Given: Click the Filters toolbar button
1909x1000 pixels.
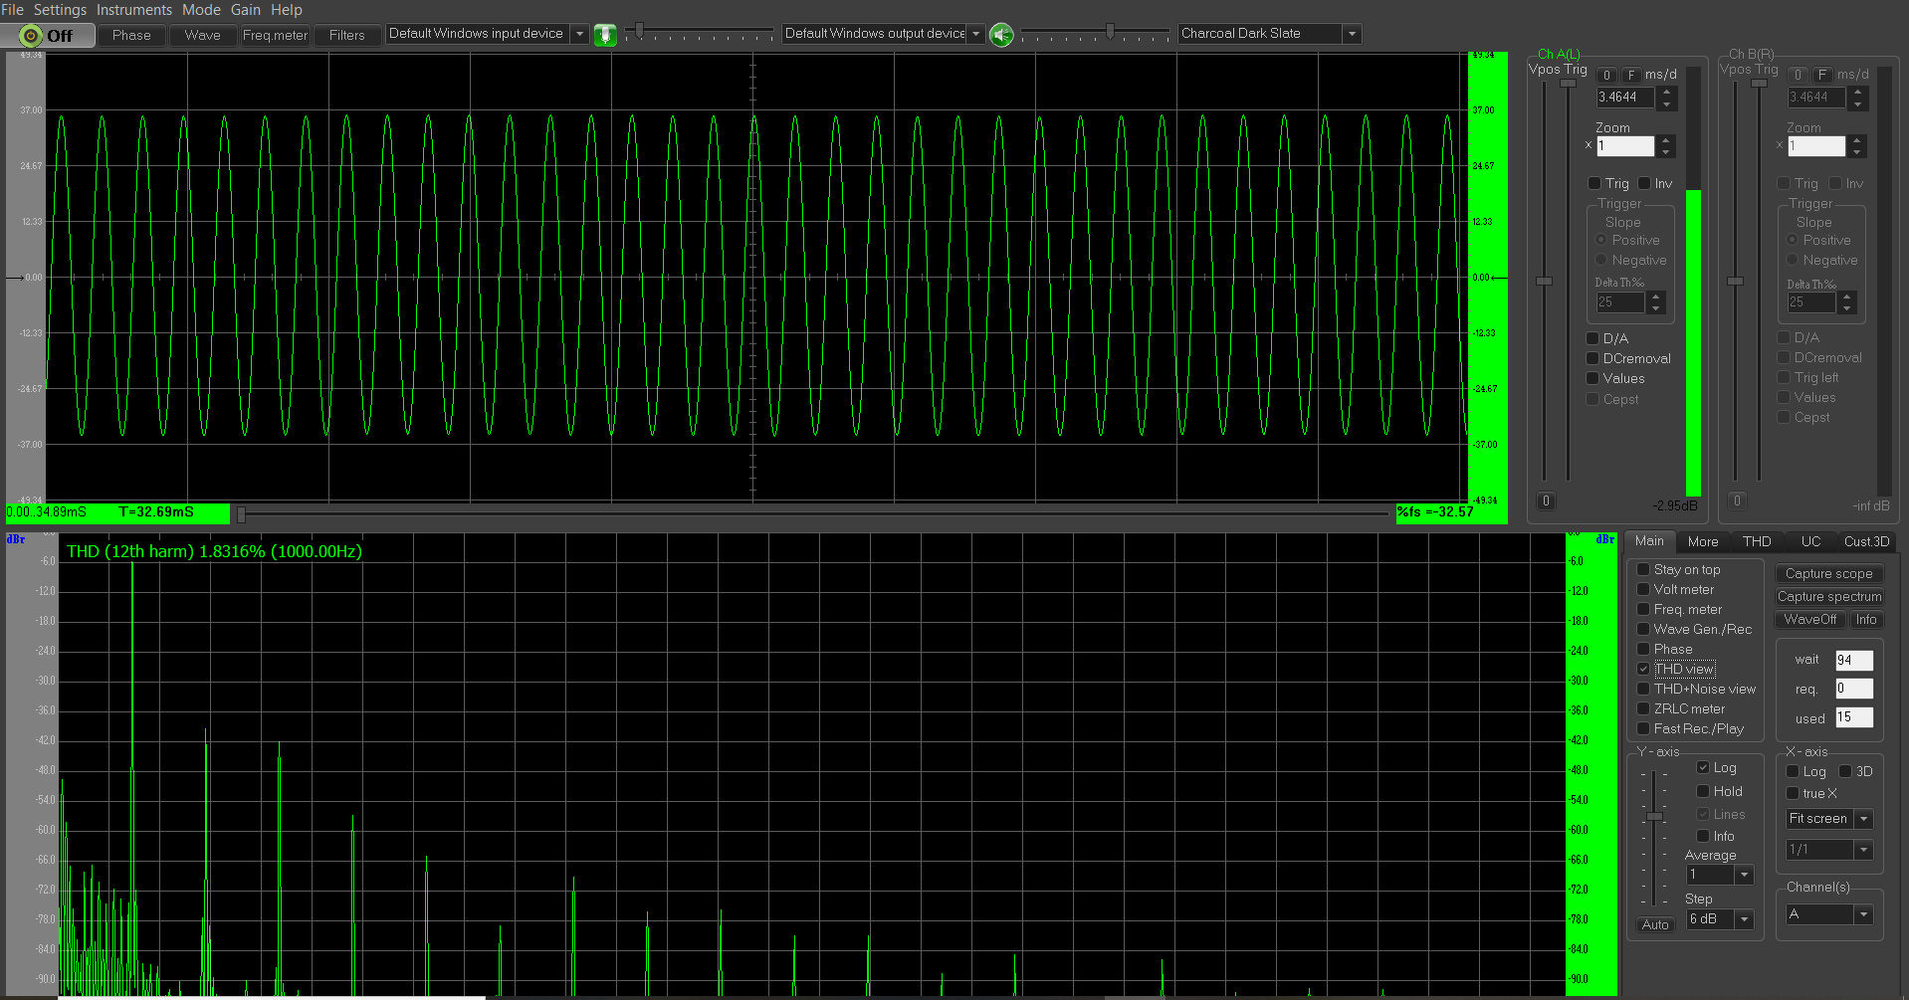Looking at the screenshot, I should pyautogui.click(x=347, y=35).
